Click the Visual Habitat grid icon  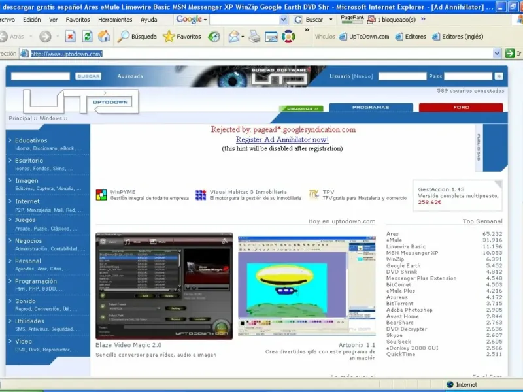point(201,195)
